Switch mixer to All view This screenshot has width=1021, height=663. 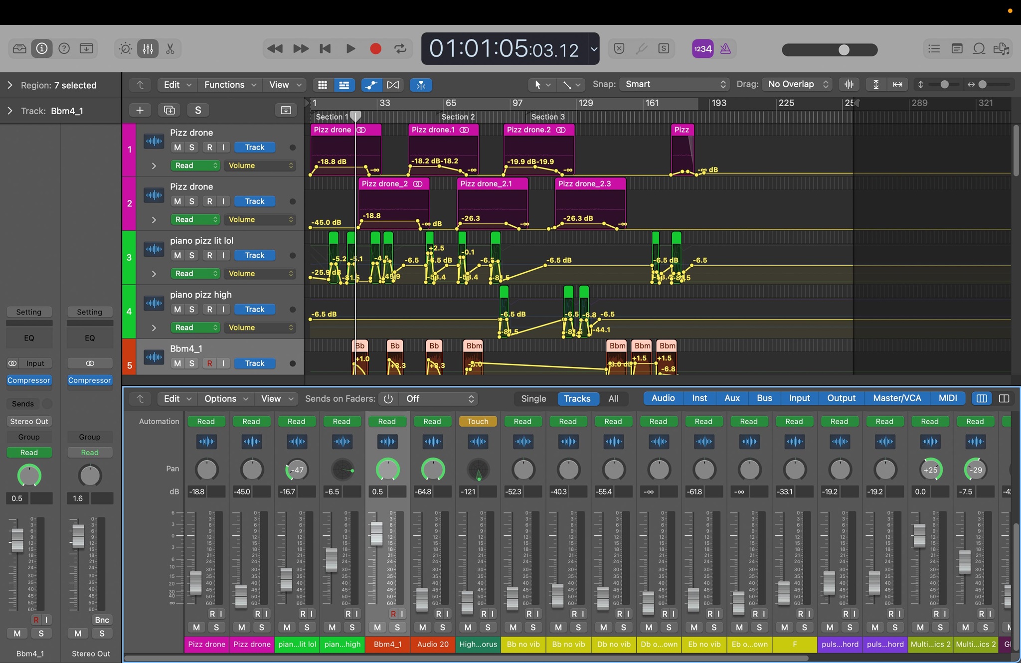click(x=613, y=399)
